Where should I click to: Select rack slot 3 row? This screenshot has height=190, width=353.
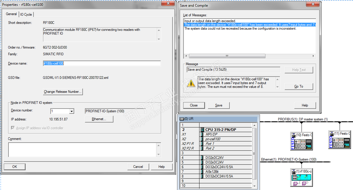coord(216,153)
